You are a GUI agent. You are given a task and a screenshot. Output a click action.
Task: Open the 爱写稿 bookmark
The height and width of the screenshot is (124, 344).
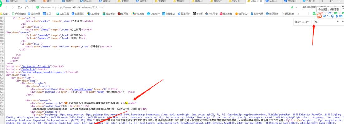pos(123,14)
